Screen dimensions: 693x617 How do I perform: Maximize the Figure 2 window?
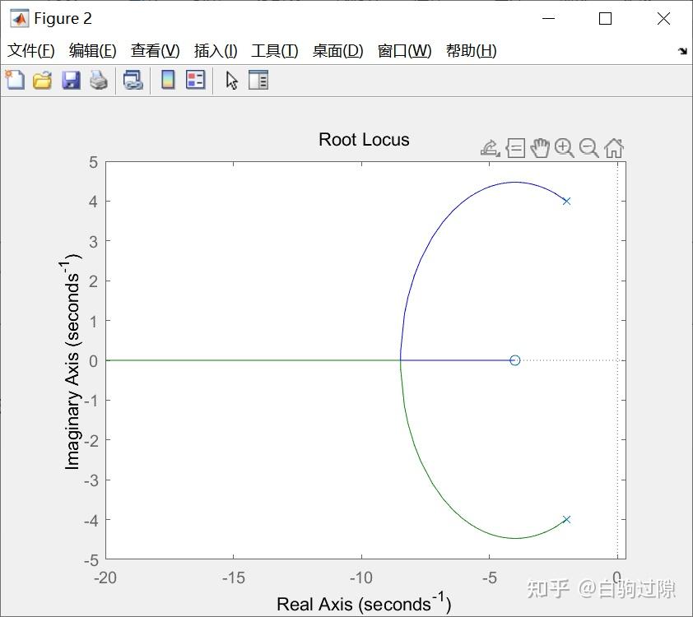point(605,19)
